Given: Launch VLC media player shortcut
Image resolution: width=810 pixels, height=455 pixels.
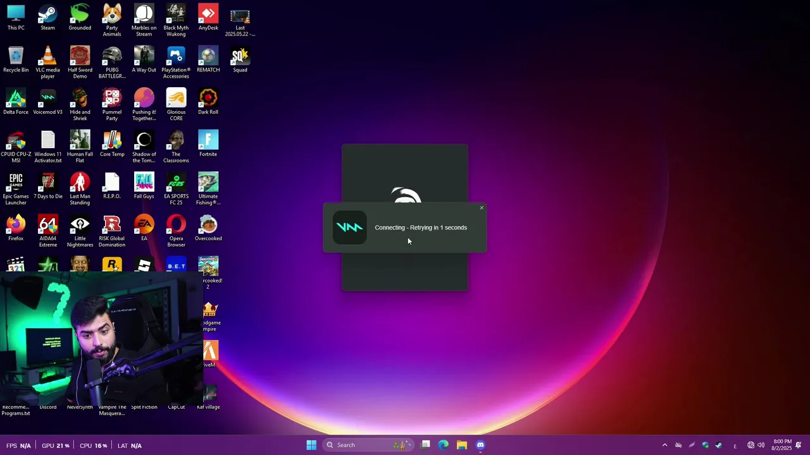Looking at the screenshot, I should (x=47, y=62).
